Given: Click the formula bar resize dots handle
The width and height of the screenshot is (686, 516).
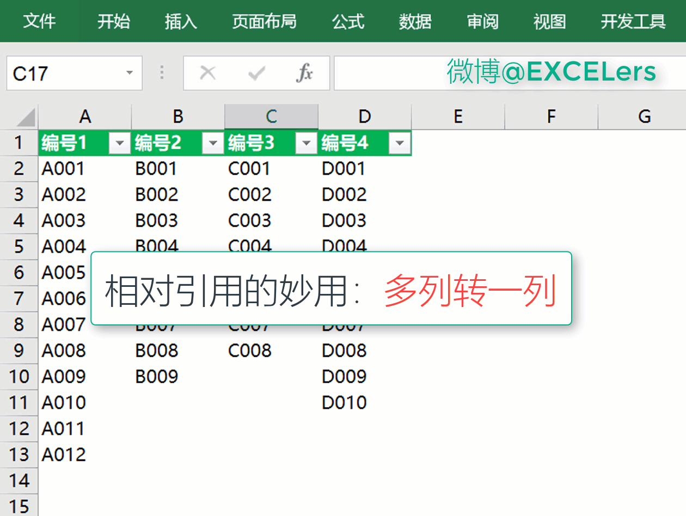Looking at the screenshot, I should point(162,72).
